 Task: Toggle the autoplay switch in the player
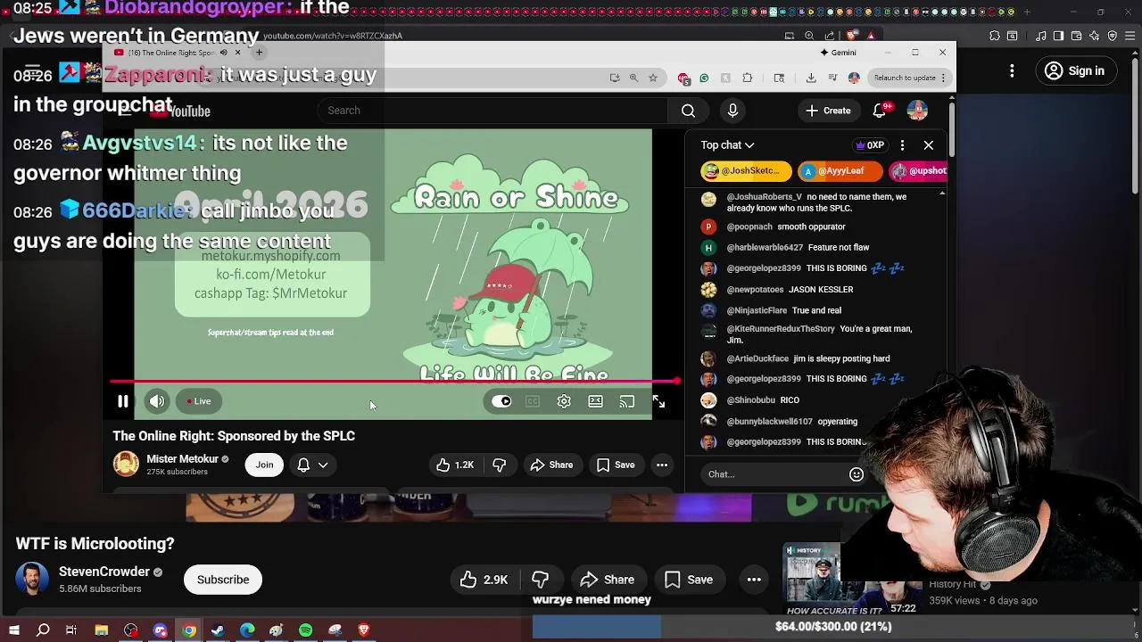501,401
